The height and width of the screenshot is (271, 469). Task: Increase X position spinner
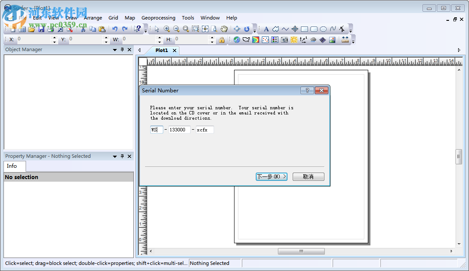[54, 38]
